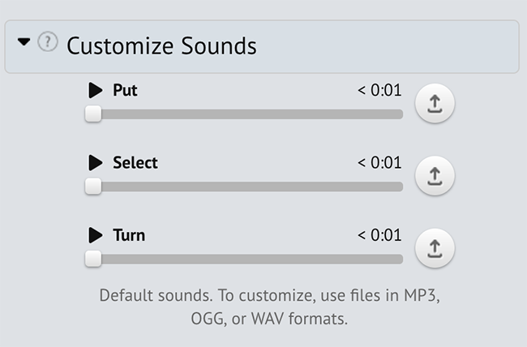Collapse the Customize Sounds section arrow
Viewport: 527px width, 347px height.
[x=24, y=42]
